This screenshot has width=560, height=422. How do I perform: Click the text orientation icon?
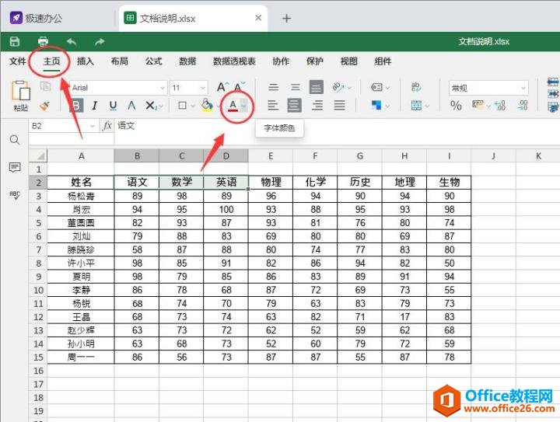(x=338, y=87)
